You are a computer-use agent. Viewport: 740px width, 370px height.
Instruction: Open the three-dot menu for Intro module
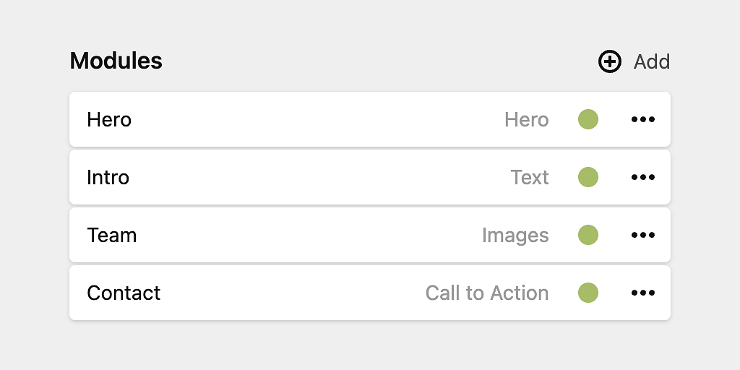coord(642,177)
